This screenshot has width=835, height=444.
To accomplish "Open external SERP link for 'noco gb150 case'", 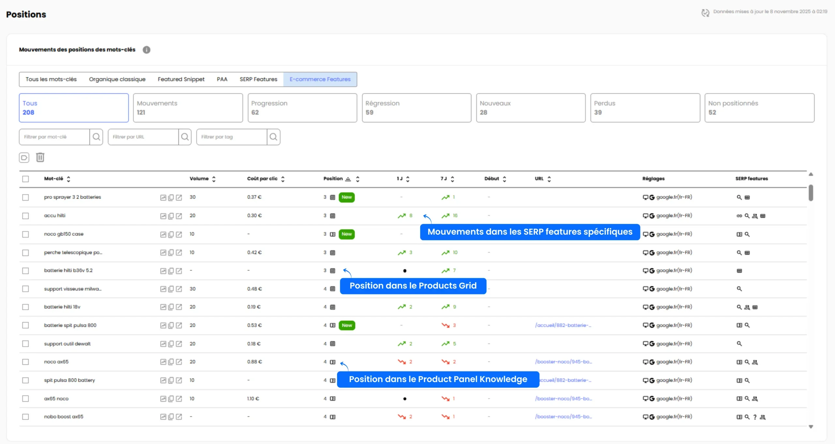I will (179, 234).
